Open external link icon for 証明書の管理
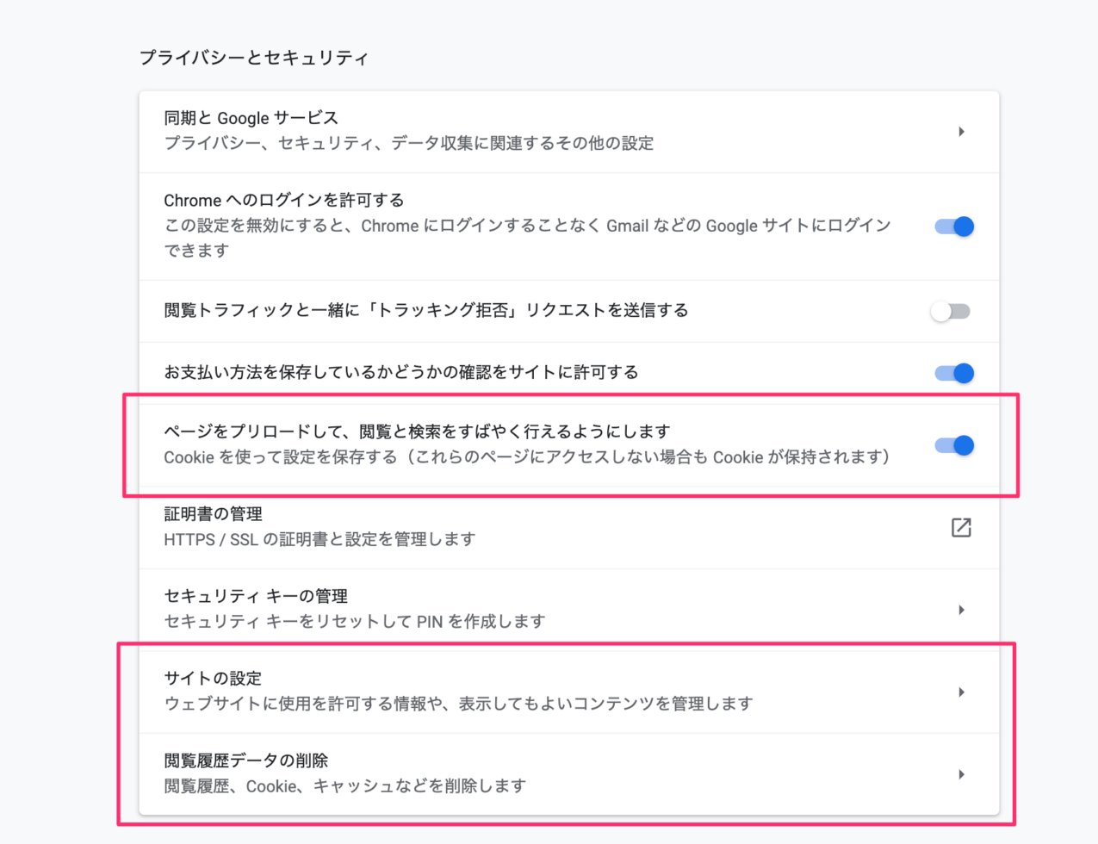Viewport: 1098px width, 844px height. point(961,527)
